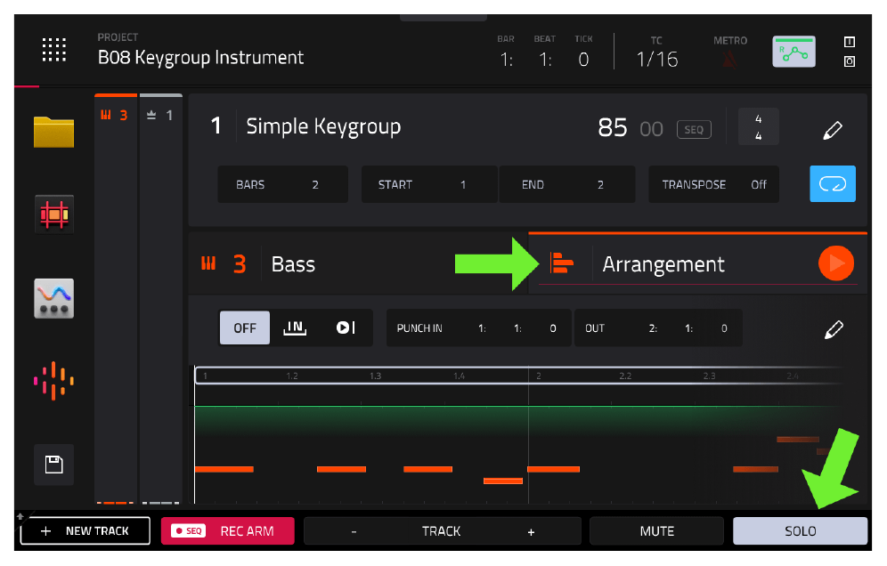Click the green automation read button

(x=793, y=52)
